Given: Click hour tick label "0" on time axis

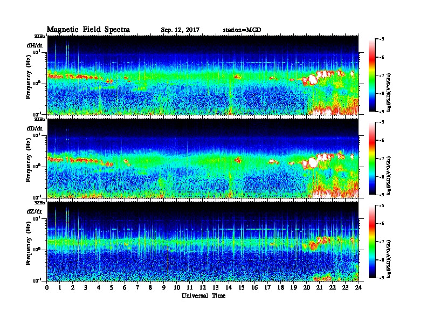Looking at the screenshot, I should (x=47, y=287).
